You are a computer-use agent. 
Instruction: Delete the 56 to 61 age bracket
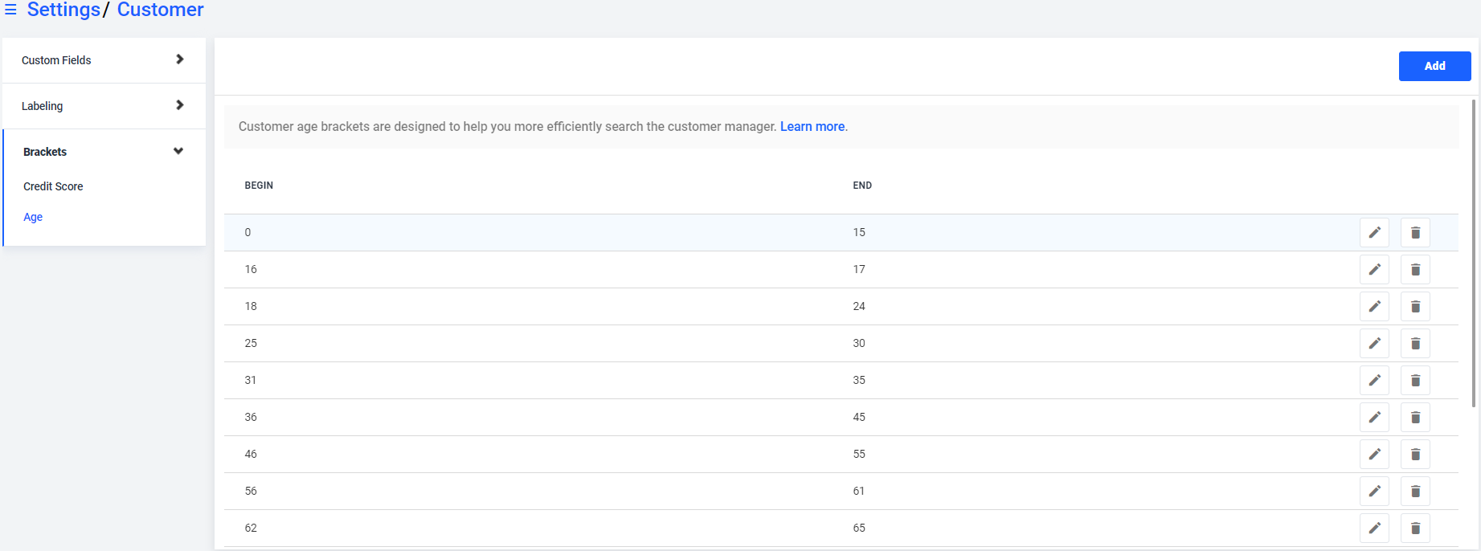click(x=1415, y=492)
